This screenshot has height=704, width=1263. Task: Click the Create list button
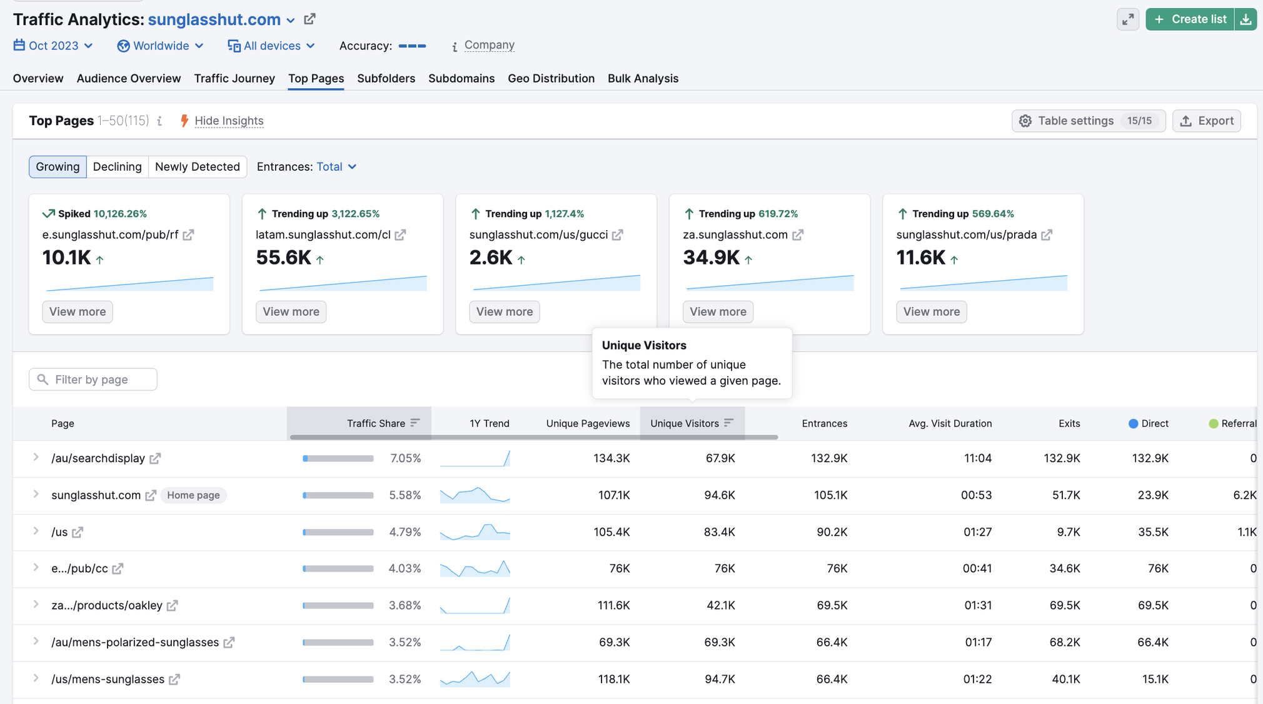tap(1190, 19)
